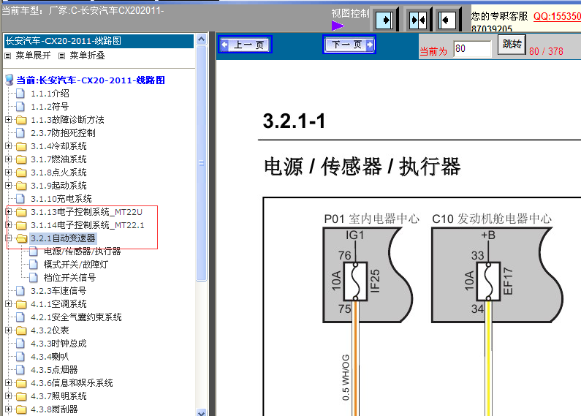Open the QQ customer service link
Image resolution: width=581 pixels, height=416 pixels.
tap(557, 16)
